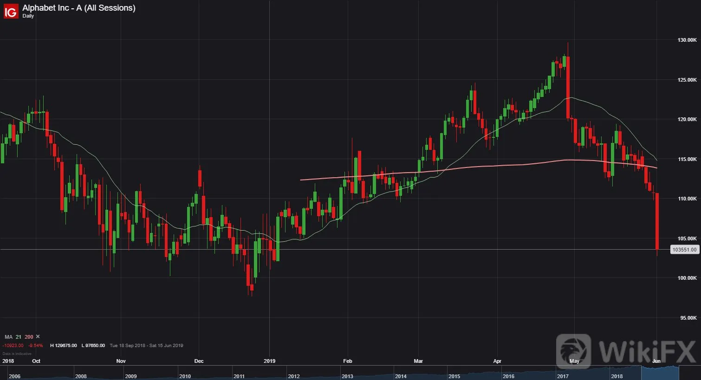The image size is (701, 380).
Task: Jump to 2016 on the overview timeline
Action: coord(508,376)
